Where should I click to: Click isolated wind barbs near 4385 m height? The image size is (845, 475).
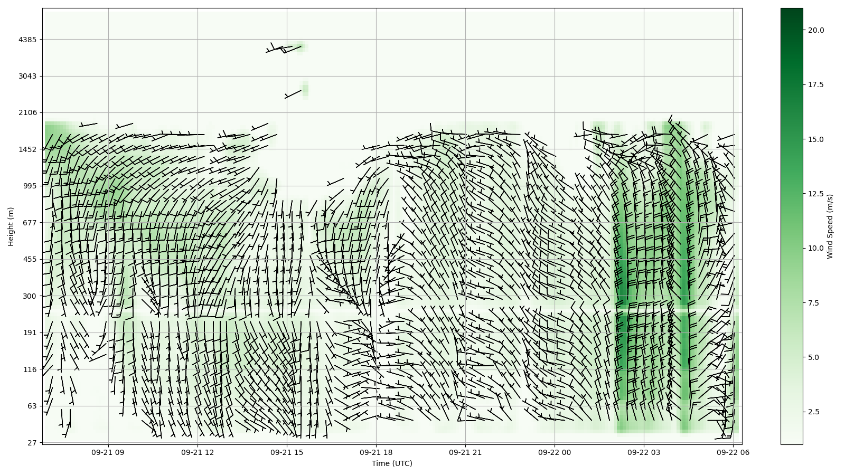(x=284, y=49)
